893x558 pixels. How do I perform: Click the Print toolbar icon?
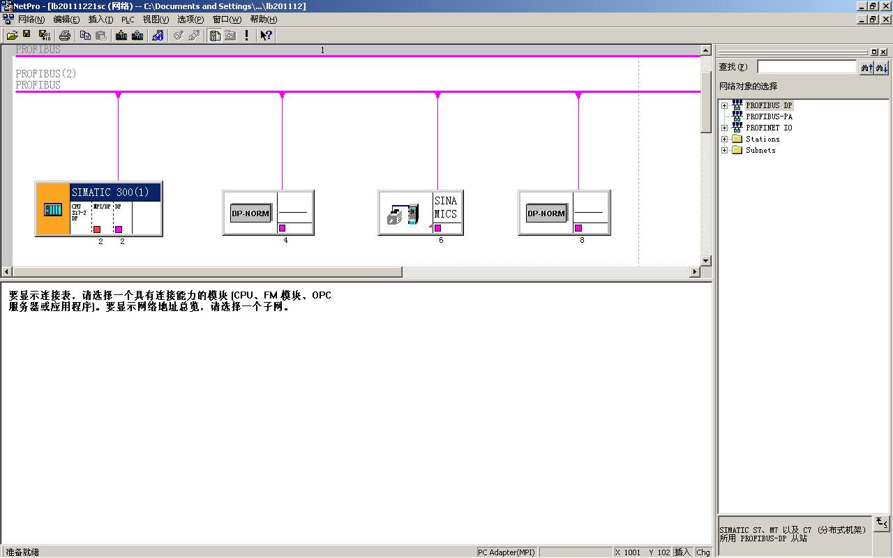point(65,35)
